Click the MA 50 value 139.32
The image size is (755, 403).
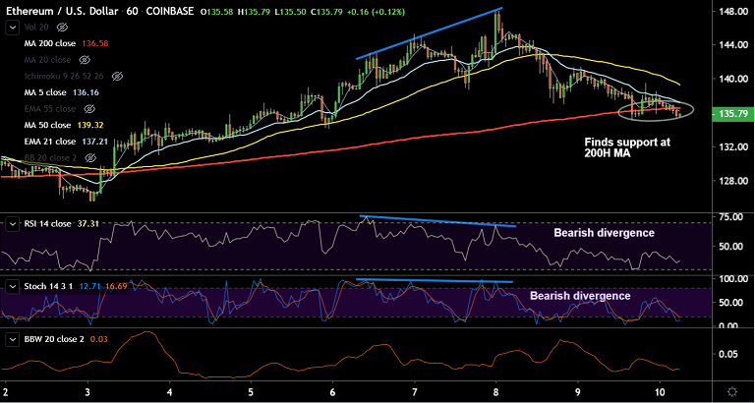(x=90, y=125)
